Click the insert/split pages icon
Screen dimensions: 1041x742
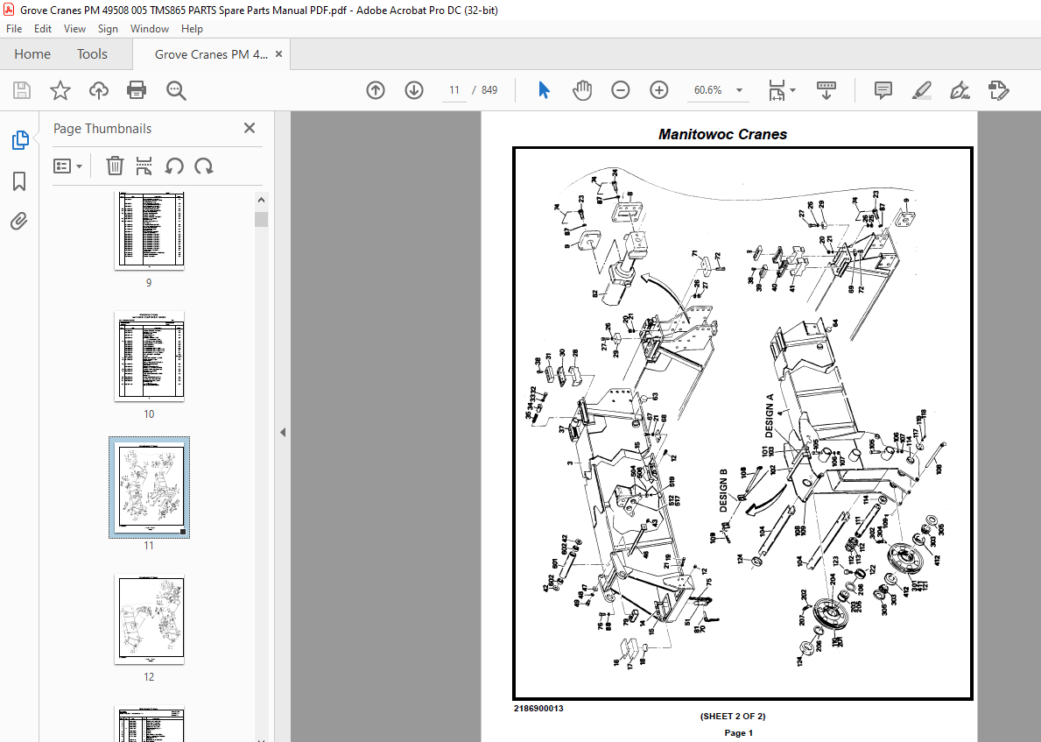click(x=144, y=166)
